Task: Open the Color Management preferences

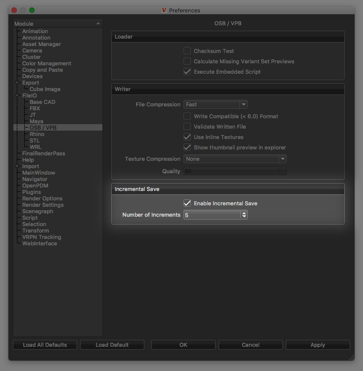Action: click(46, 63)
